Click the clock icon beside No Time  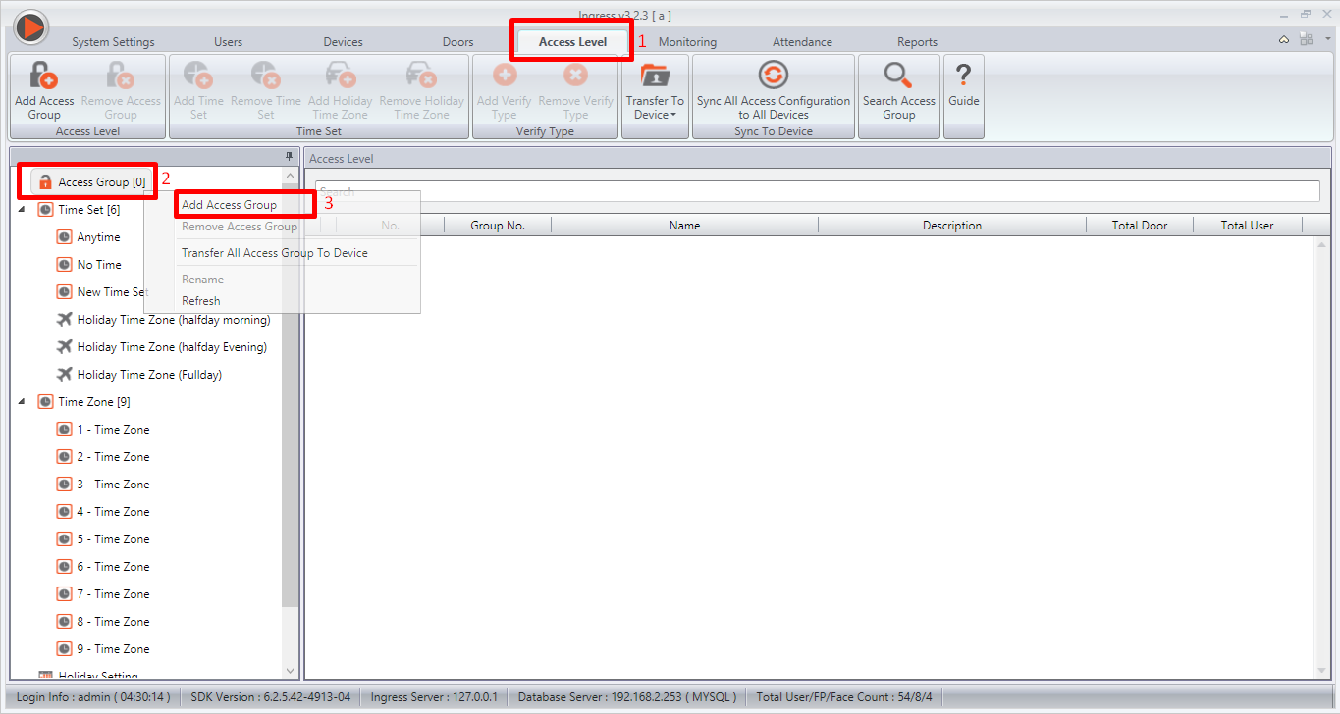coord(65,265)
